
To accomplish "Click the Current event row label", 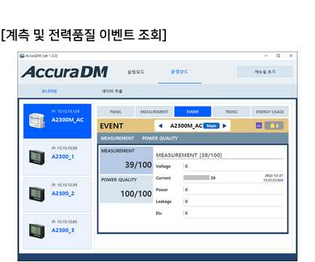I will (163, 178).
